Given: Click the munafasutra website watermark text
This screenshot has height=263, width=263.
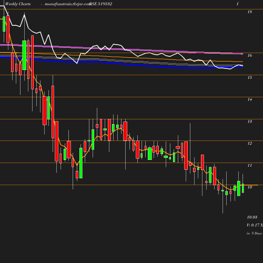Looking at the screenshot, I should tap(67, 4).
